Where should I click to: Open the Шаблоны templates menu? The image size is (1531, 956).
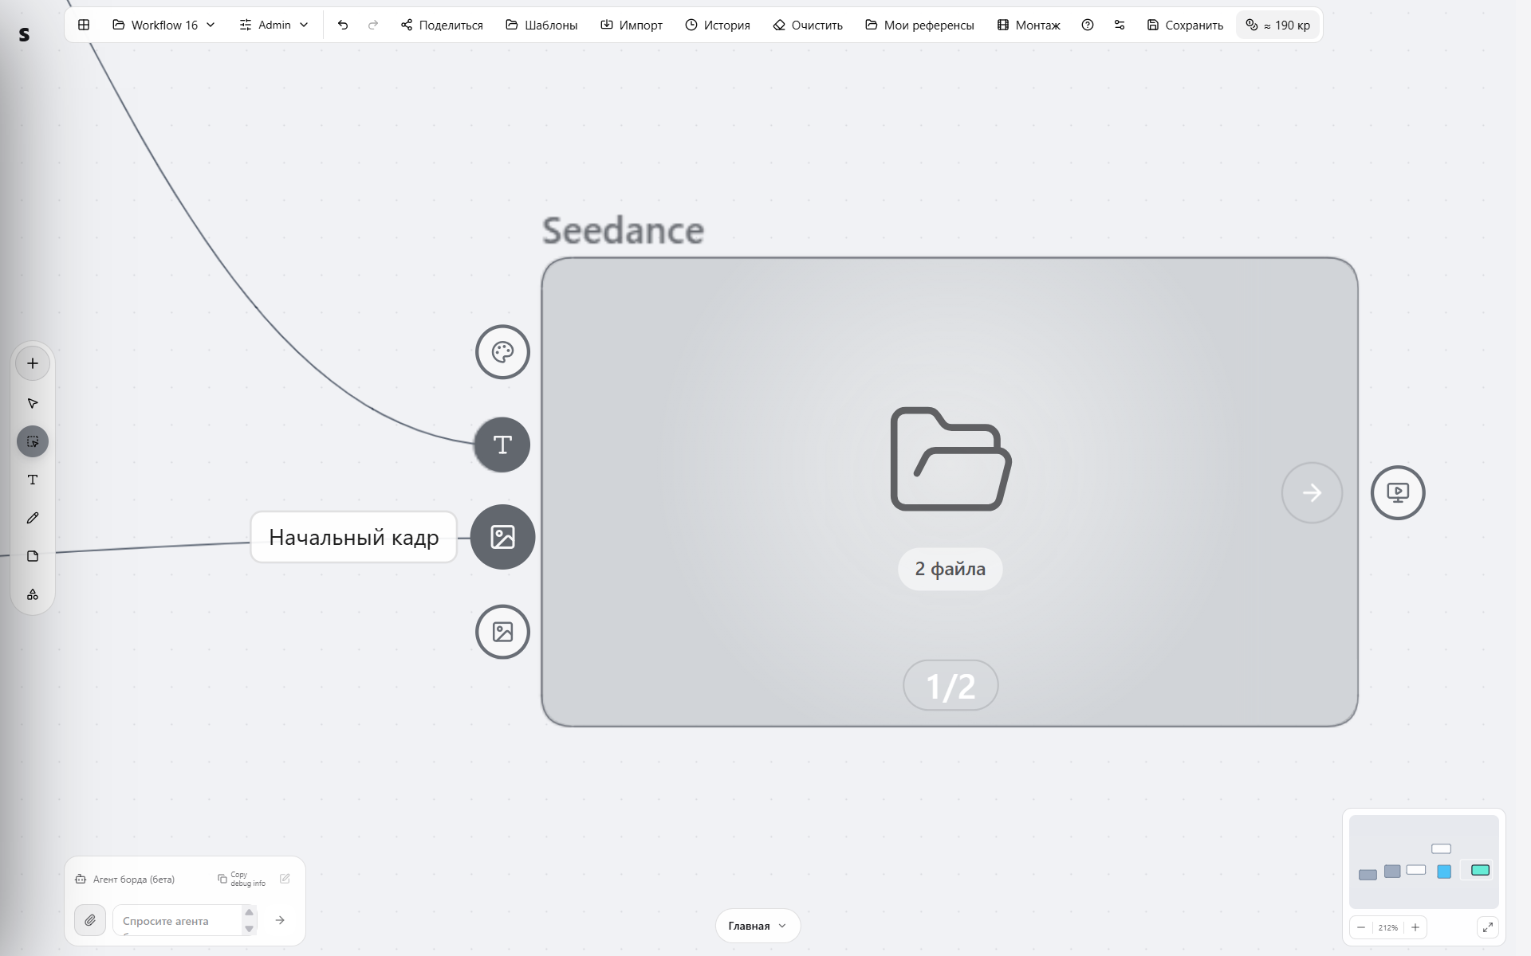pyautogui.click(x=541, y=25)
